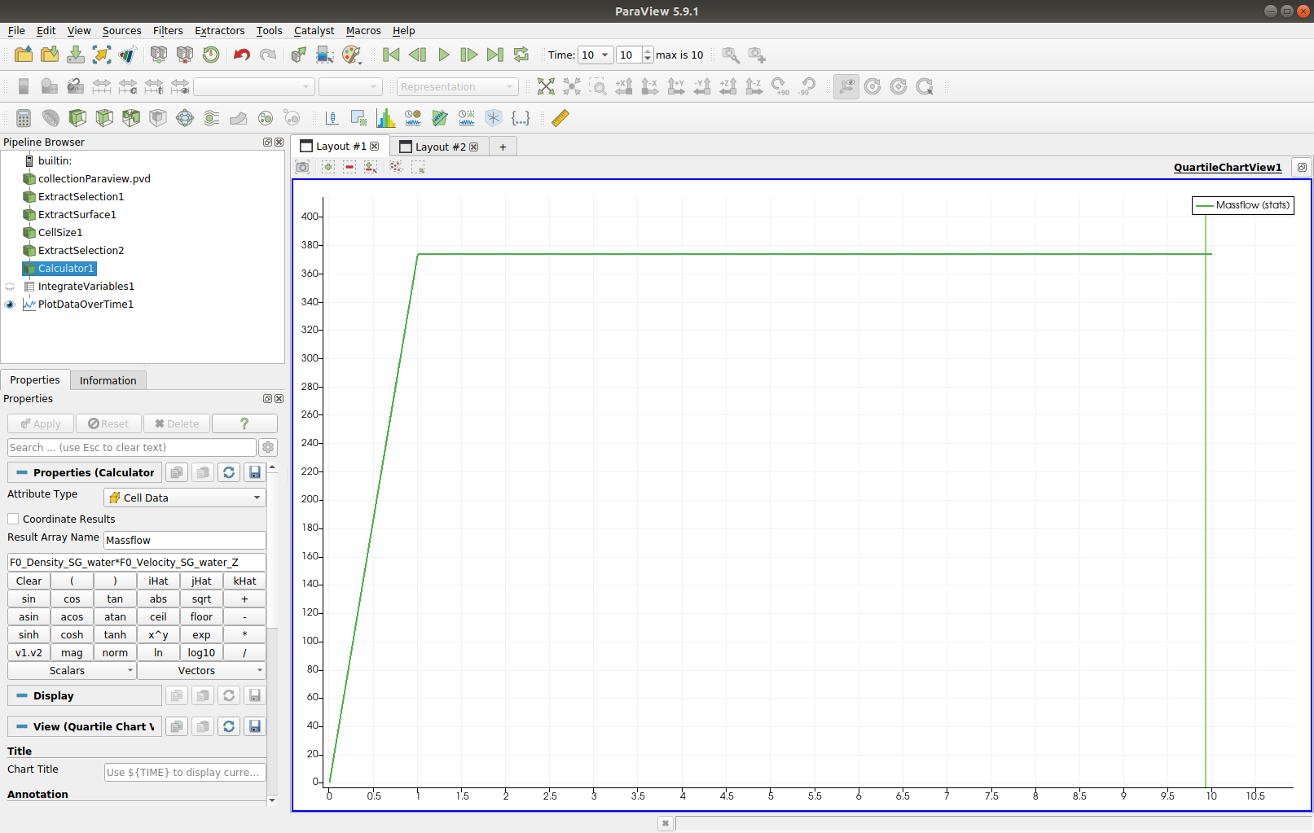
Task: Open the Catalyst menu
Action: (x=314, y=30)
